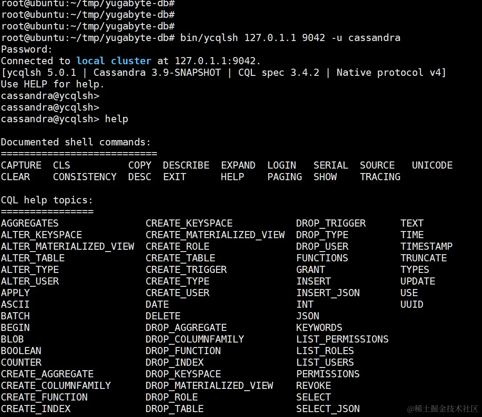Click the "Password:" prompt line

(x=27, y=50)
